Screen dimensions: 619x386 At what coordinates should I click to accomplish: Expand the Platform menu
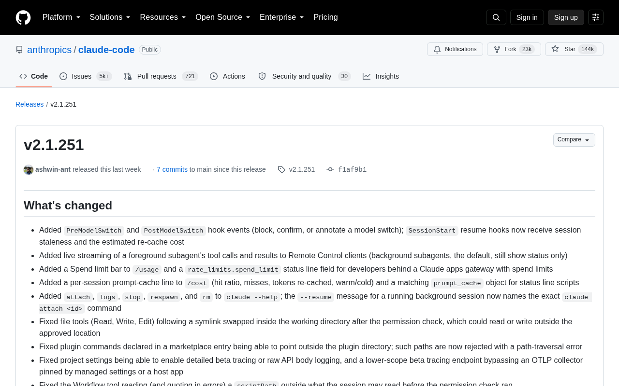pyautogui.click(x=61, y=17)
